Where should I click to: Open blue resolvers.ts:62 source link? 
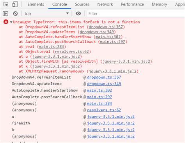[104, 110]
